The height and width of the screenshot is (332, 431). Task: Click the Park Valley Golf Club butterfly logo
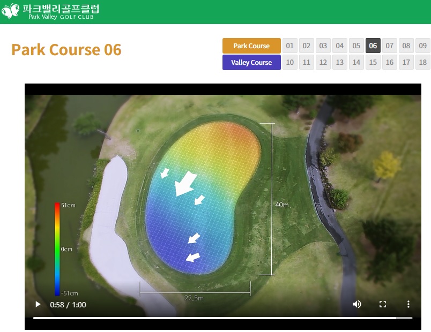click(x=10, y=11)
